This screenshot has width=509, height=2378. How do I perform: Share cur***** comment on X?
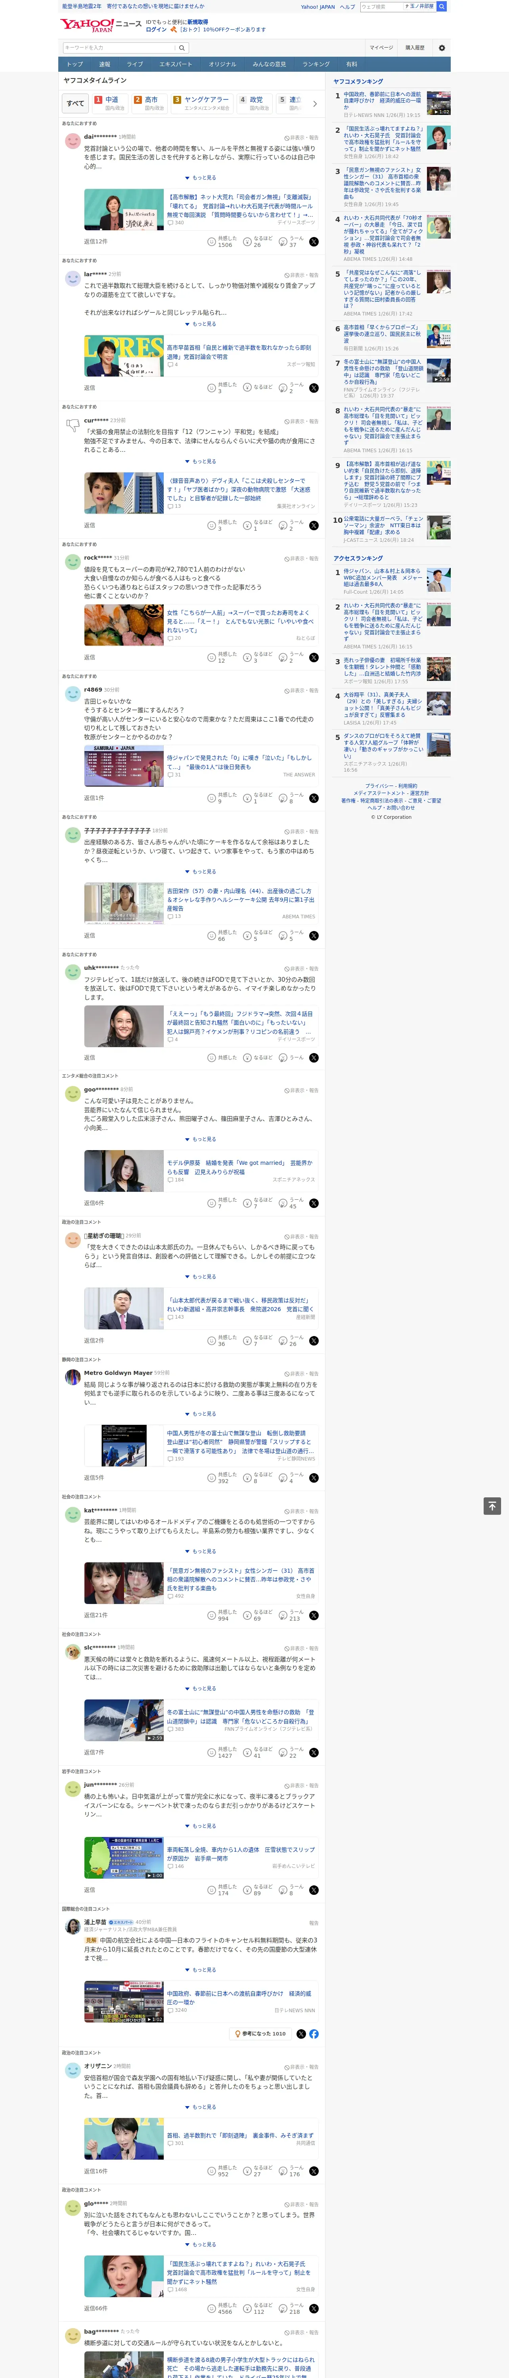coord(314,525)
